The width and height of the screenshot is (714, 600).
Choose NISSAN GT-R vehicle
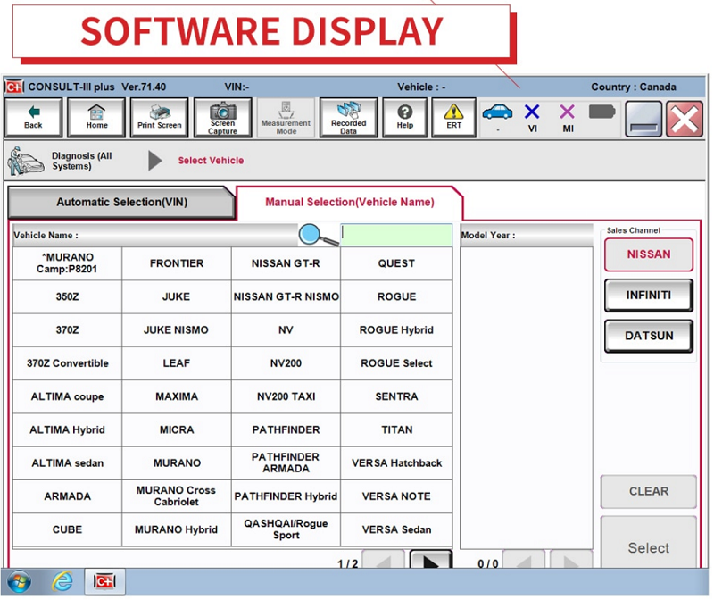click(286, 263)
